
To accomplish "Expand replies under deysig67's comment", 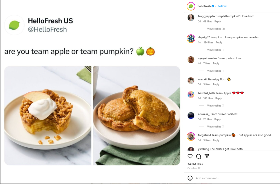I will coord(215,50).
